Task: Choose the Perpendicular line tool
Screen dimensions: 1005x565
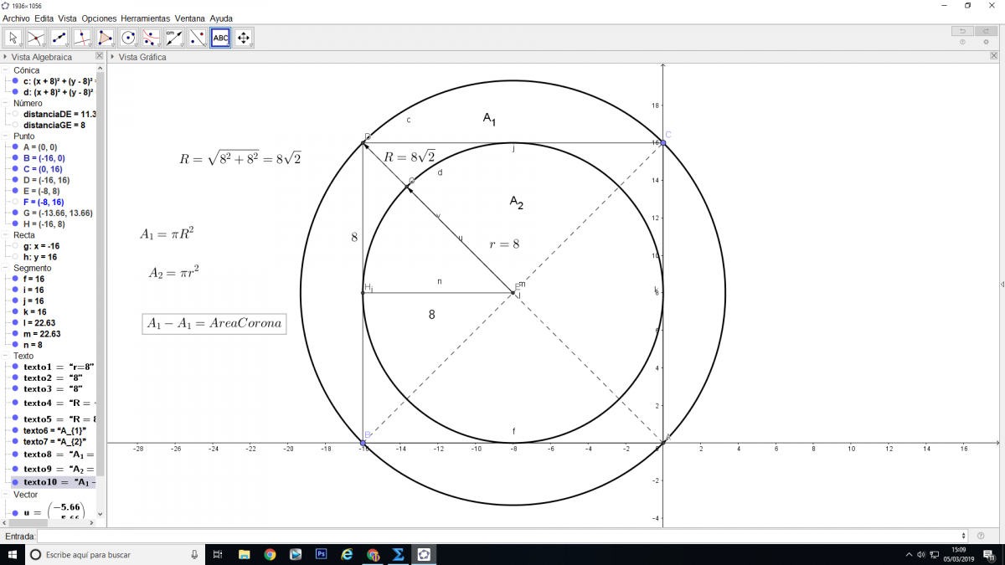Action: [x=82, y=38]
